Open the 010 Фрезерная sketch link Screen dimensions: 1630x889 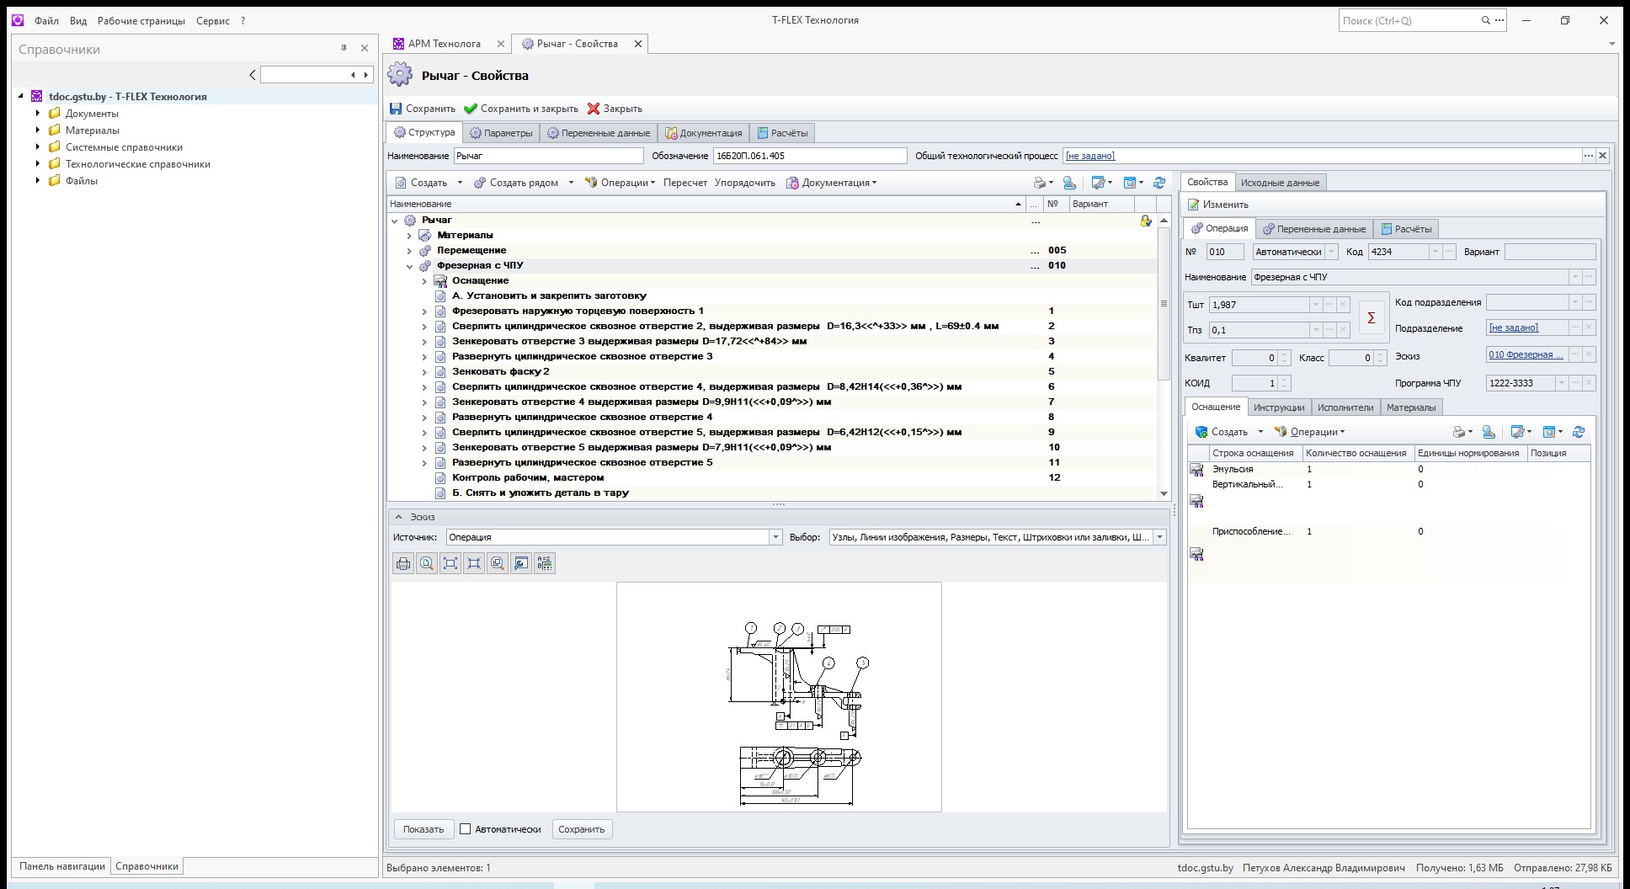click(1525, 354)
